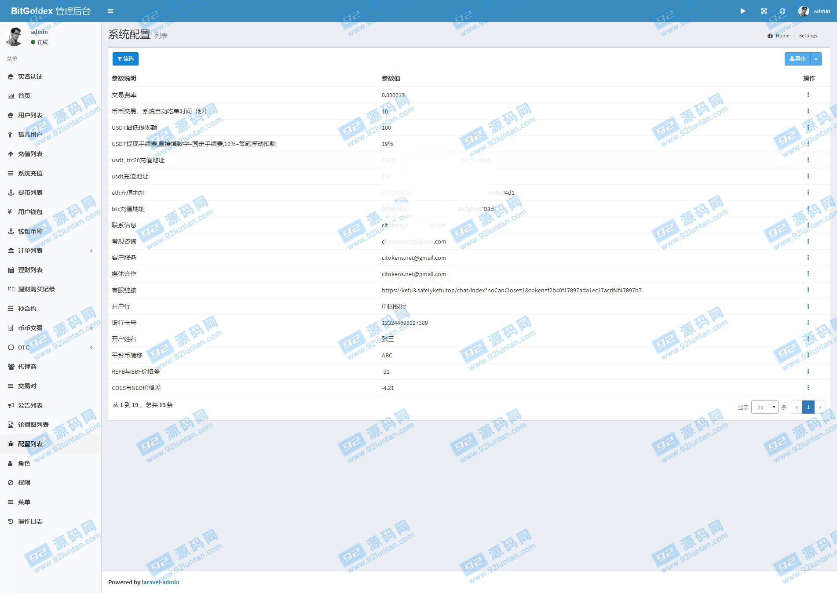
Task: Click the 代理商 users icon
Action: (x=11, y=367)
